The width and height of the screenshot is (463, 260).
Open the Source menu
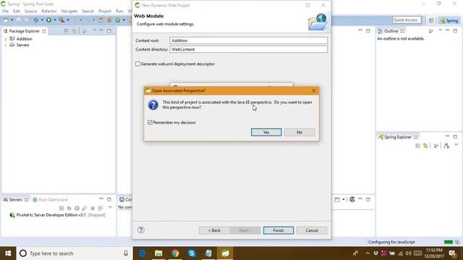coord(30,11)
